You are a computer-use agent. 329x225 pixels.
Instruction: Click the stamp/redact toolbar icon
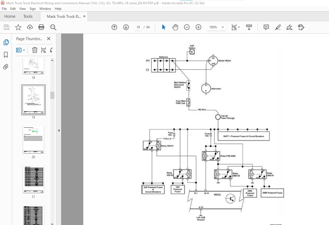301,27
